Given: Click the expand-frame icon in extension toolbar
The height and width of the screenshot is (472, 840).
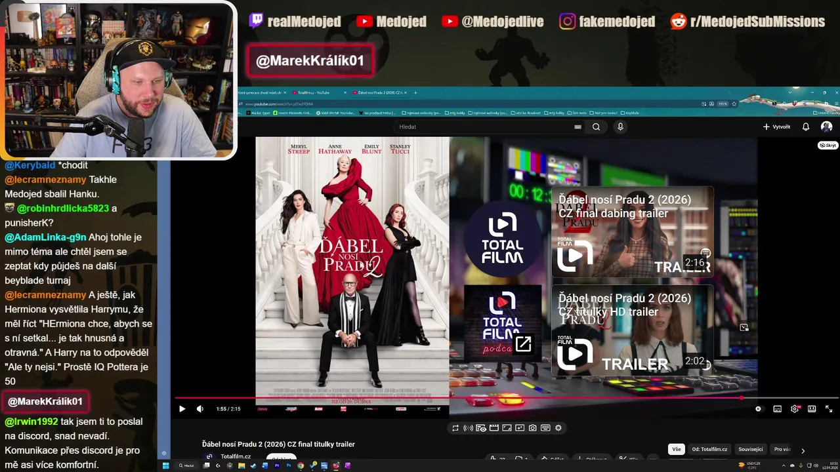Looking at the screenshot, I should coord(507,428).
